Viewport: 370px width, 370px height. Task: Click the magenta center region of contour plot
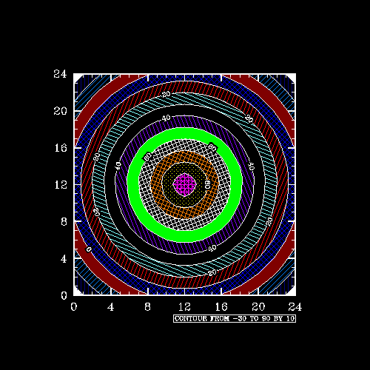tap(185, 184)
